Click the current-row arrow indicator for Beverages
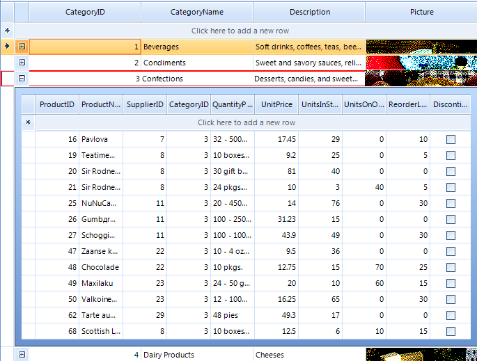The height and width of the screenshot is (361, 477). [x=7, y=47]
